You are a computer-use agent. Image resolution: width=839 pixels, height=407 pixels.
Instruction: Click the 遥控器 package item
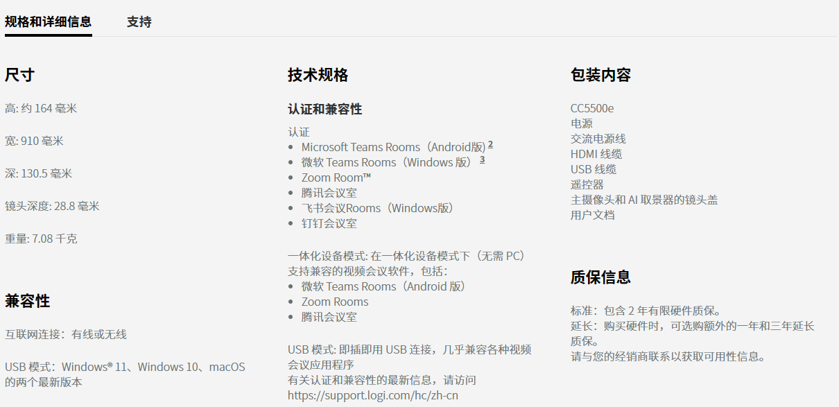coord(587,184)
